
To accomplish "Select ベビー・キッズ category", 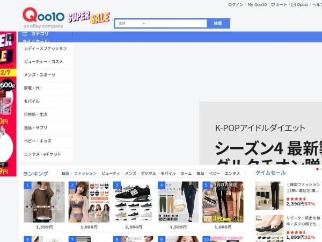I will (46, 141).
